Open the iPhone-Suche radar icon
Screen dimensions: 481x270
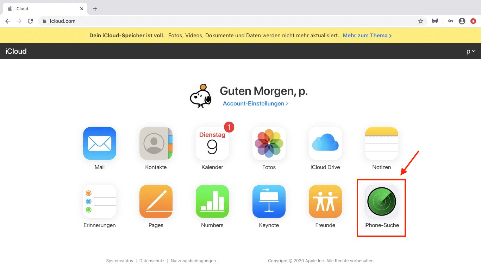pos(382,201)
